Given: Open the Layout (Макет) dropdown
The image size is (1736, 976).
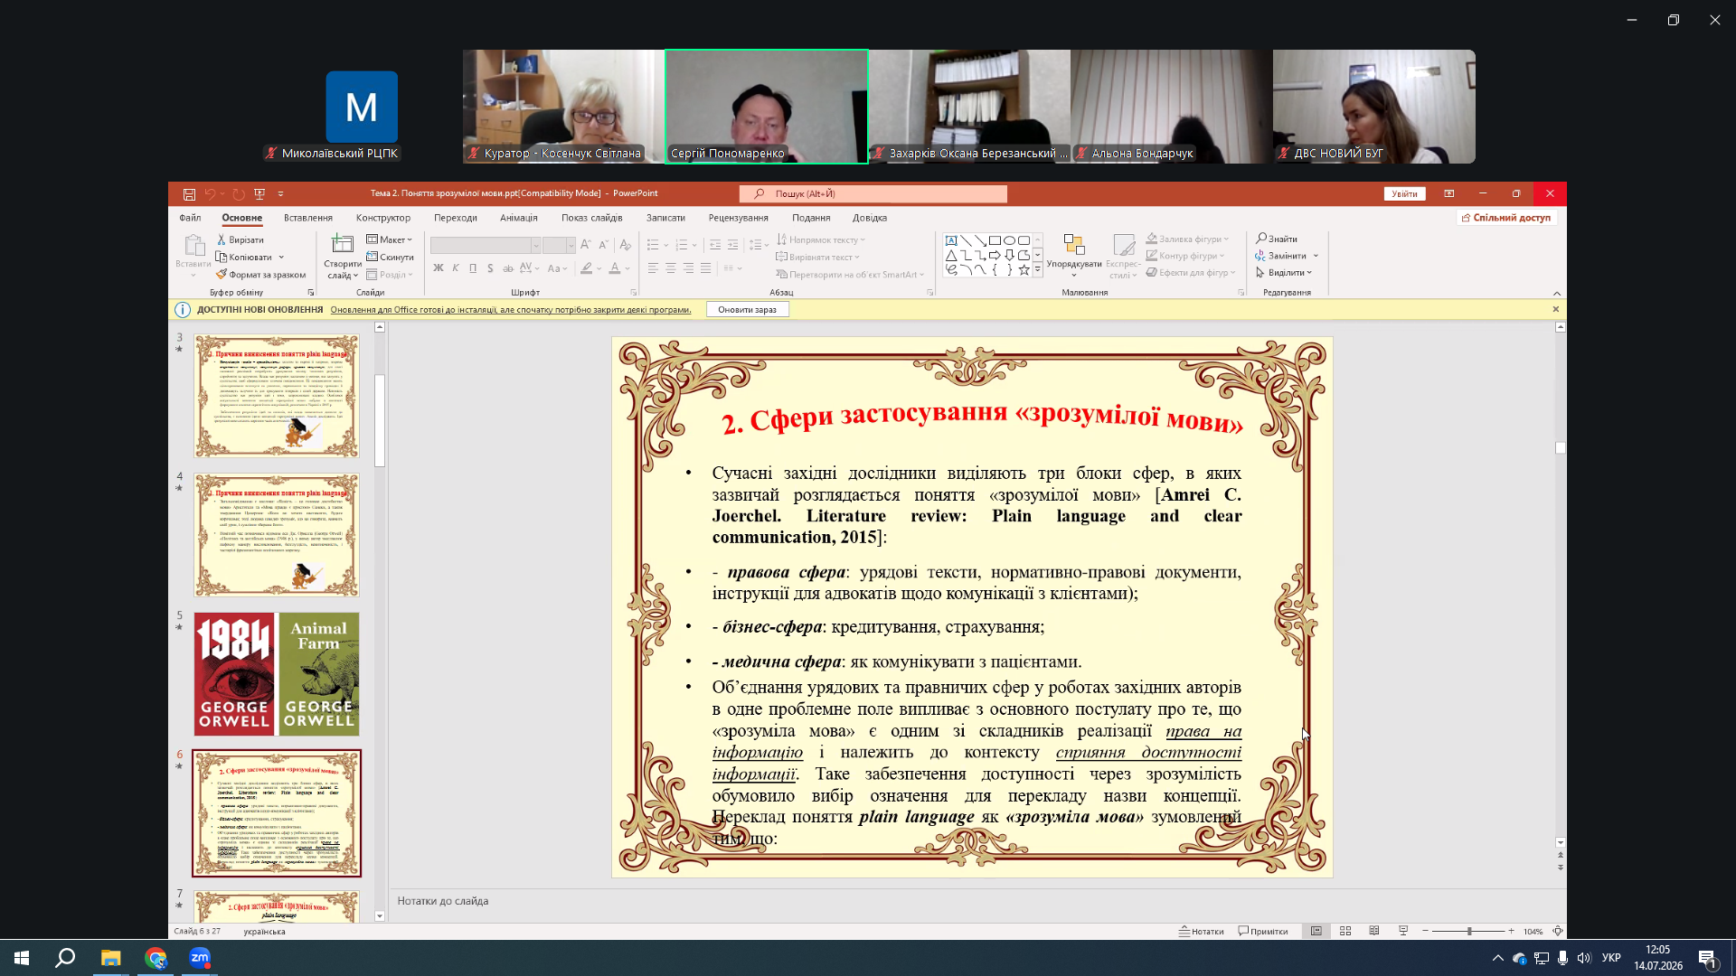Looking at the screenshot, I should [x=390, y=239].
